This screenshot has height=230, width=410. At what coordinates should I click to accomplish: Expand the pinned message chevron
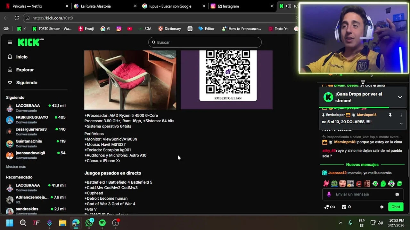pyautogui.click(x=401, y=124)
